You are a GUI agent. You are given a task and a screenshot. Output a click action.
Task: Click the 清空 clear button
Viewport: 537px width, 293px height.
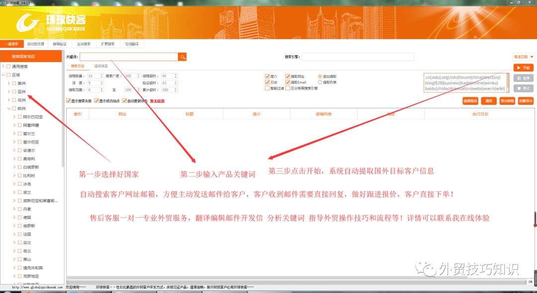click(489, 100)
